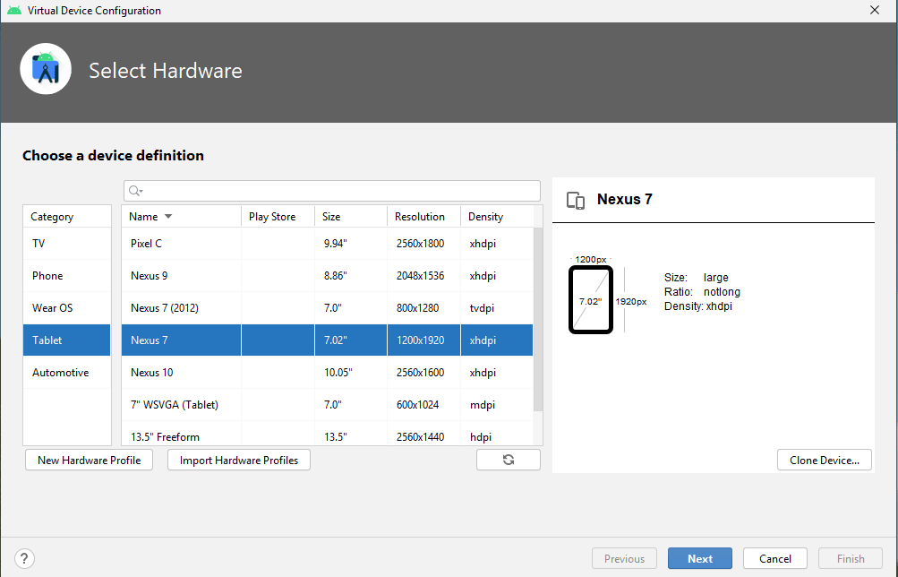
Task: Click the Category column header
Action: coord(67,217)
